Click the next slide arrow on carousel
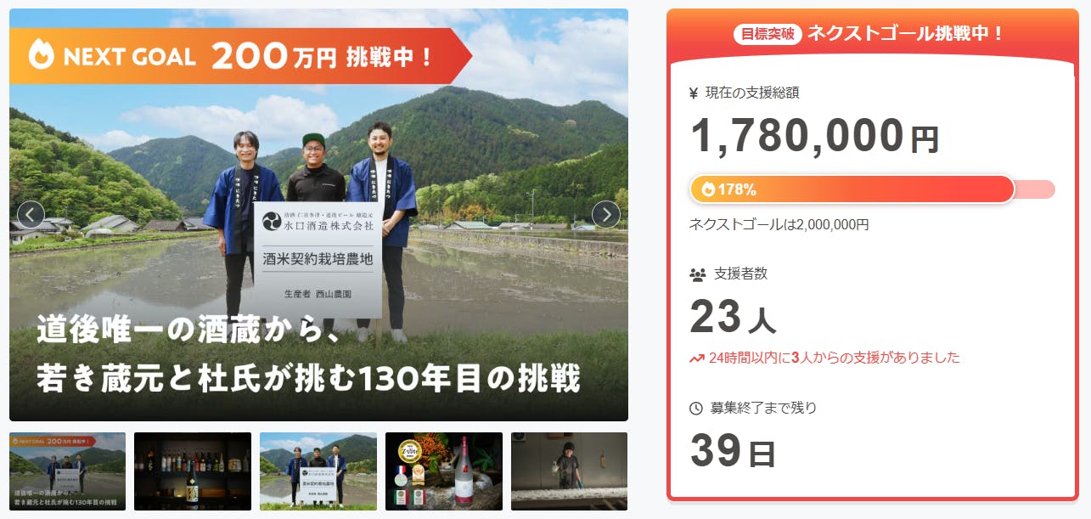1091x519 pixels. (x=605, y=215)
